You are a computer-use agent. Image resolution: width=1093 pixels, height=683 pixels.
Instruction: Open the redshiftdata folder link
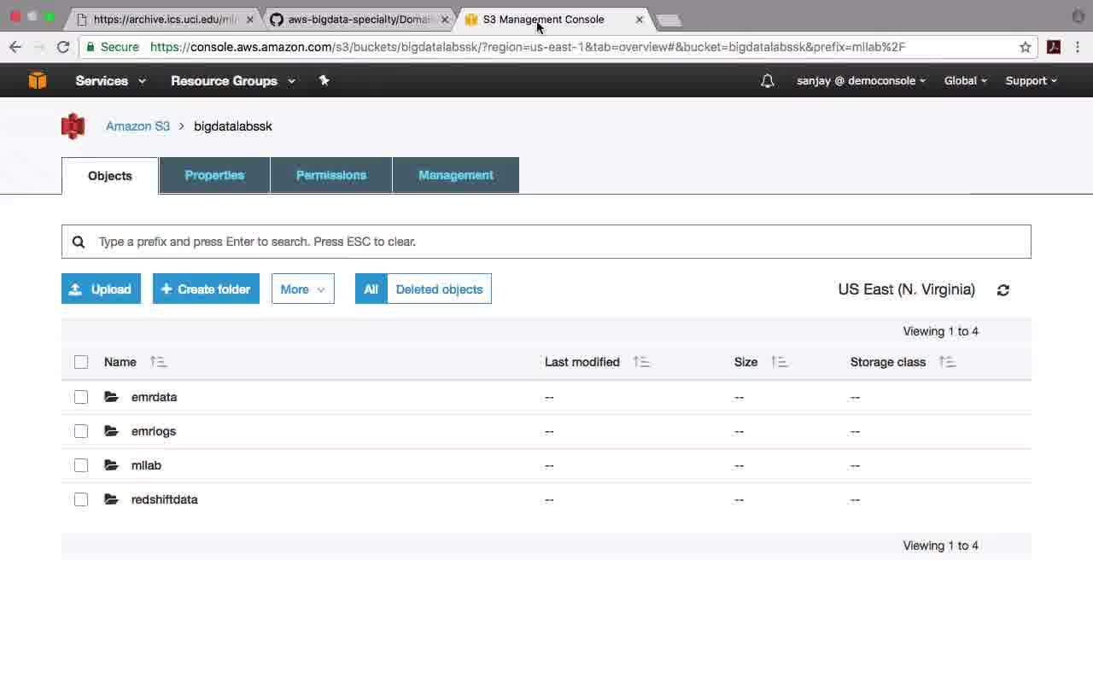[164, 499]
